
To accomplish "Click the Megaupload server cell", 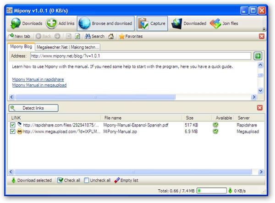I will [248, 132].
